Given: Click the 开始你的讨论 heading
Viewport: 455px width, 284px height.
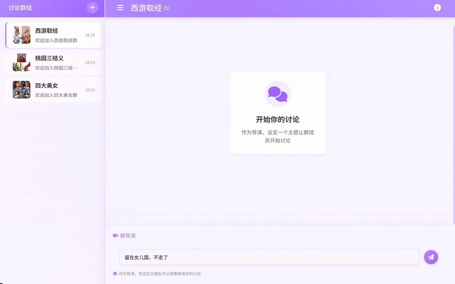Looking at the screenshot, I should coord(278,120).
